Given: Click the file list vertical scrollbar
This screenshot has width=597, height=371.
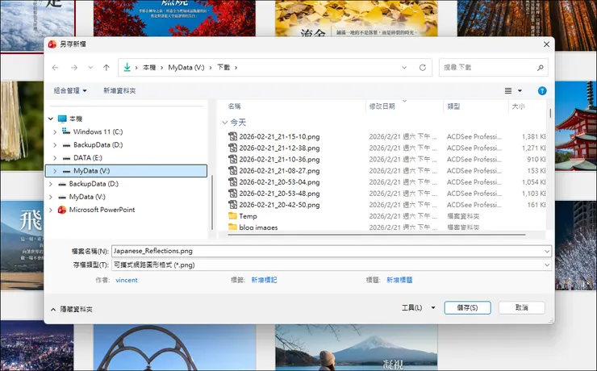Looking at the screenshot, I should click(x=550, y=113).
